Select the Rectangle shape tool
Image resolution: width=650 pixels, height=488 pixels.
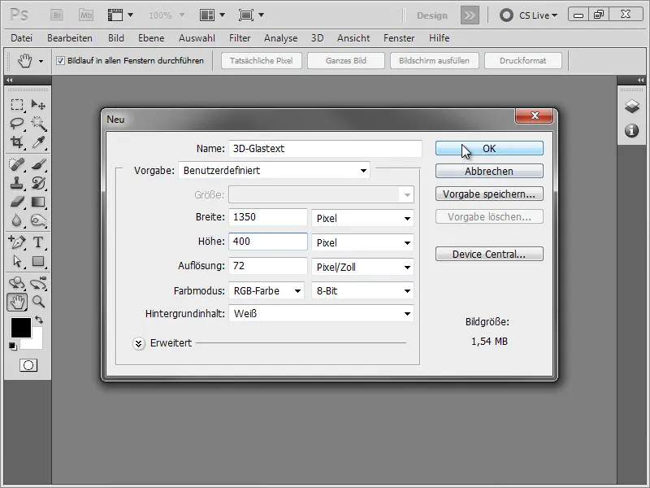38,261
